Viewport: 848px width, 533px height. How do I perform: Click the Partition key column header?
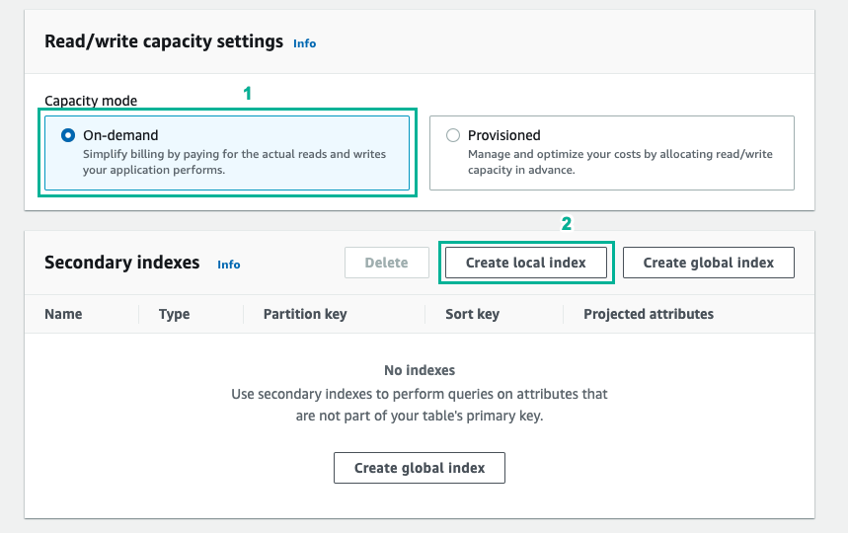point(305,314)
